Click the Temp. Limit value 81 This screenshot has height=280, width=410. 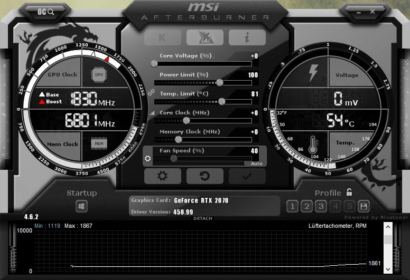255,94
